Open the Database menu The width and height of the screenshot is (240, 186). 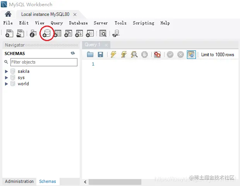[x=78, y=23]
